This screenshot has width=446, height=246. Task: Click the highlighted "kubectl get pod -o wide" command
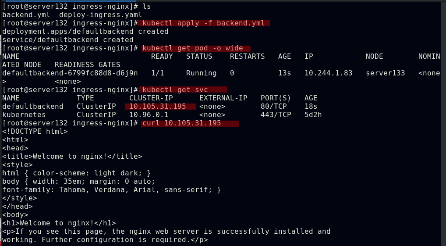click(x=195, y=48)
